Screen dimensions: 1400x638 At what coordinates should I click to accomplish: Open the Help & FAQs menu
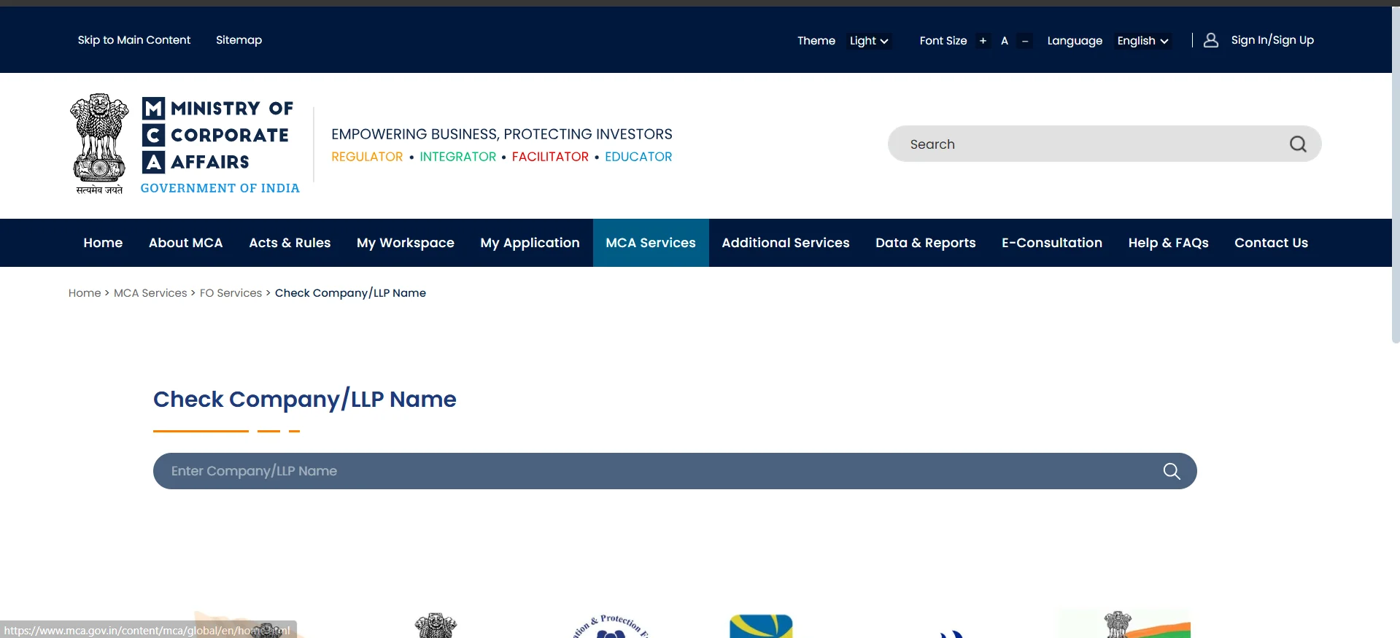point(1169,243)
